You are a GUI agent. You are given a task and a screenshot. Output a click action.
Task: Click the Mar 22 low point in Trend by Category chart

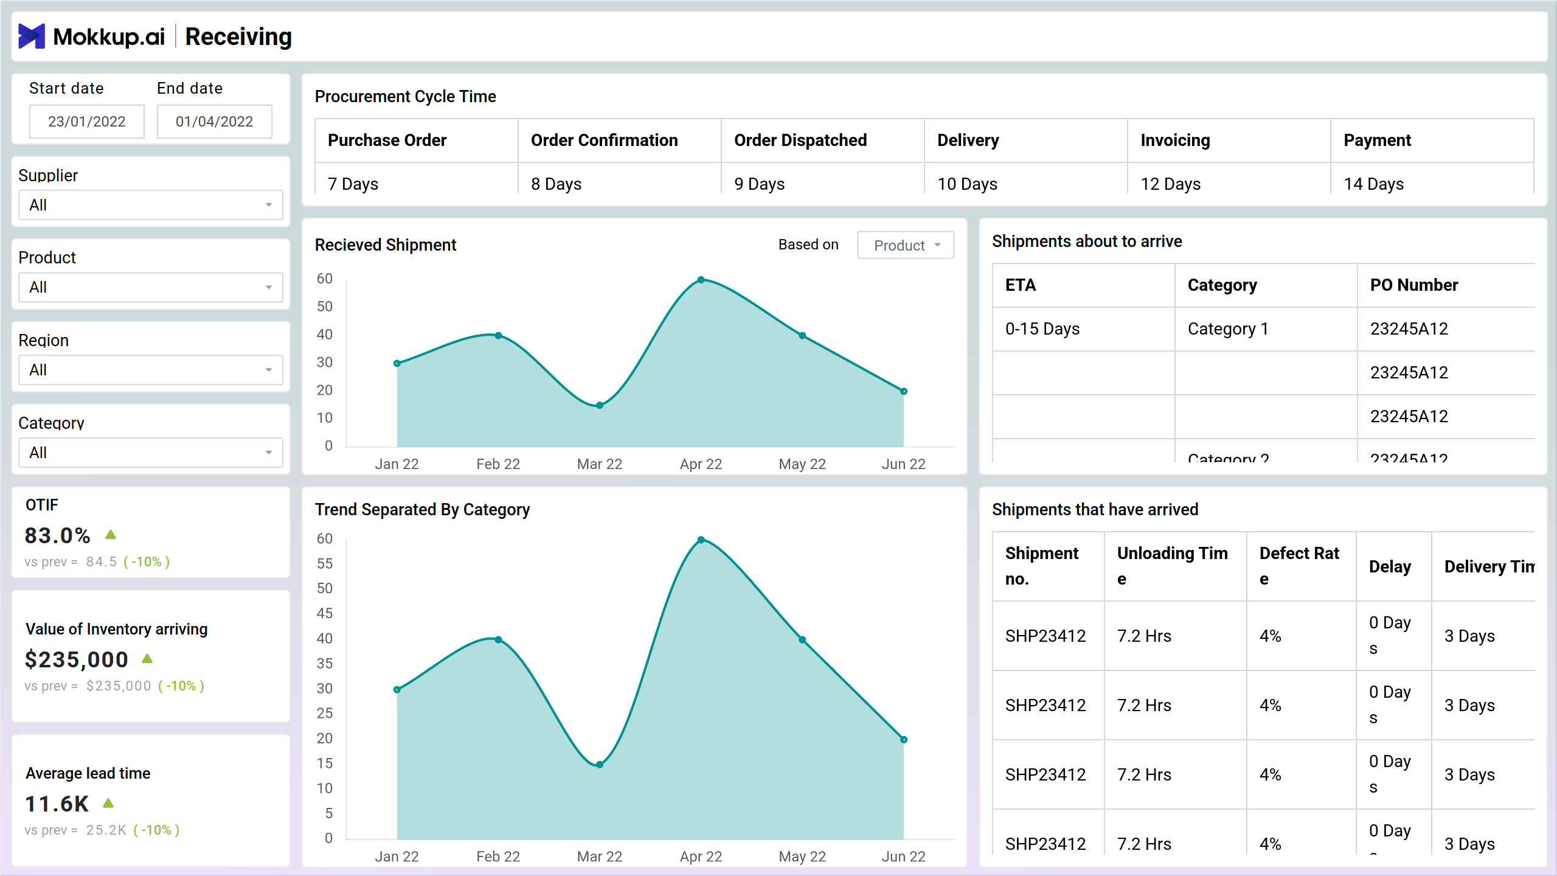click(600, 765)
